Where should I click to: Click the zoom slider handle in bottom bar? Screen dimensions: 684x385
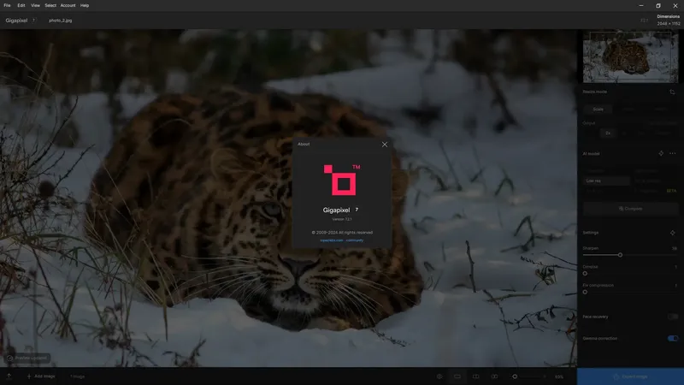pos(515,376)
